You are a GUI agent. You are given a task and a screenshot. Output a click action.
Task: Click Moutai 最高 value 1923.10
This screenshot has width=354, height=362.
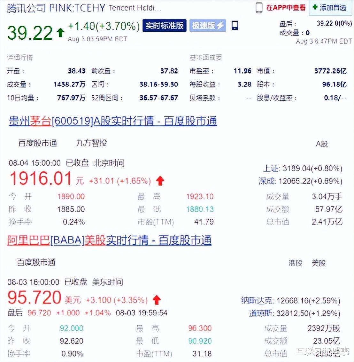point(200,196)
